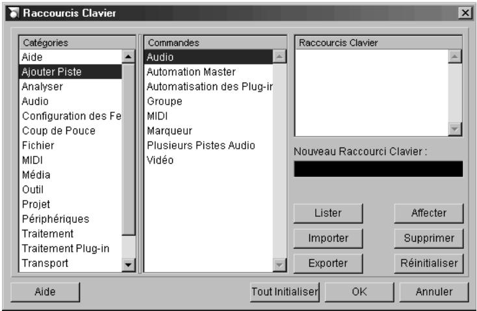Screen dimensions: 477x311
Task: Click scroll down arrow in Catégories list
Action: (x=129, y=265)
